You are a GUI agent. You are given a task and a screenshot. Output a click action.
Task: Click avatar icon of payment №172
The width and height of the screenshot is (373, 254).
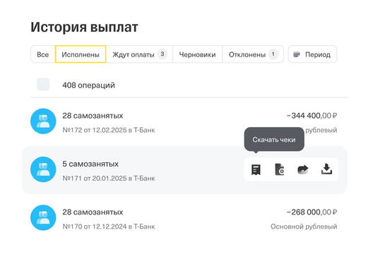pyautogui.click(x=43, y=121)
